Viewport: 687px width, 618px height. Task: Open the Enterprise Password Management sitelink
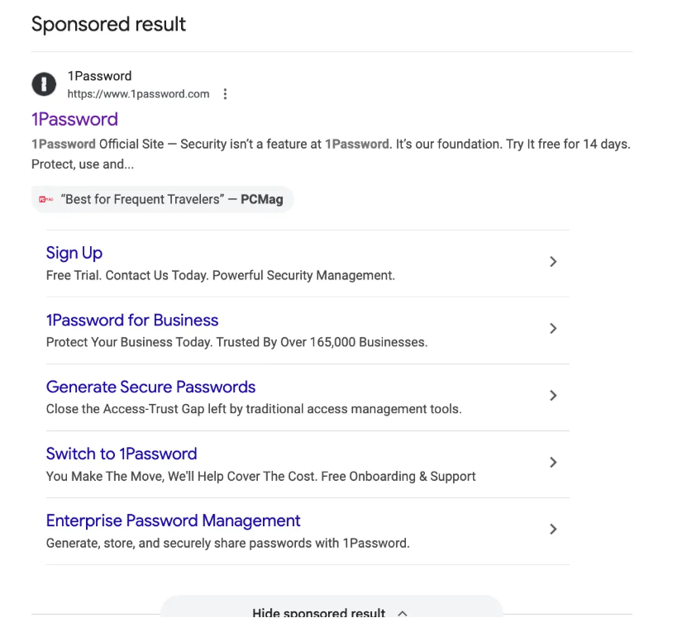point(173,521)
